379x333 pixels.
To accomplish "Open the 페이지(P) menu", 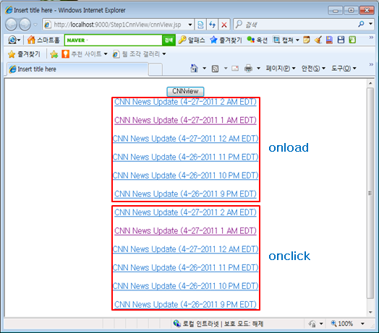I will coord(281,69).
